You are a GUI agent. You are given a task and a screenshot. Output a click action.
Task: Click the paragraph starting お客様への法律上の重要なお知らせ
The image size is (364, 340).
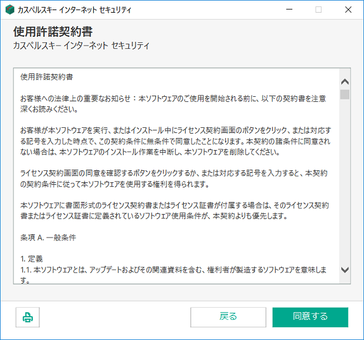coord(173,104)
